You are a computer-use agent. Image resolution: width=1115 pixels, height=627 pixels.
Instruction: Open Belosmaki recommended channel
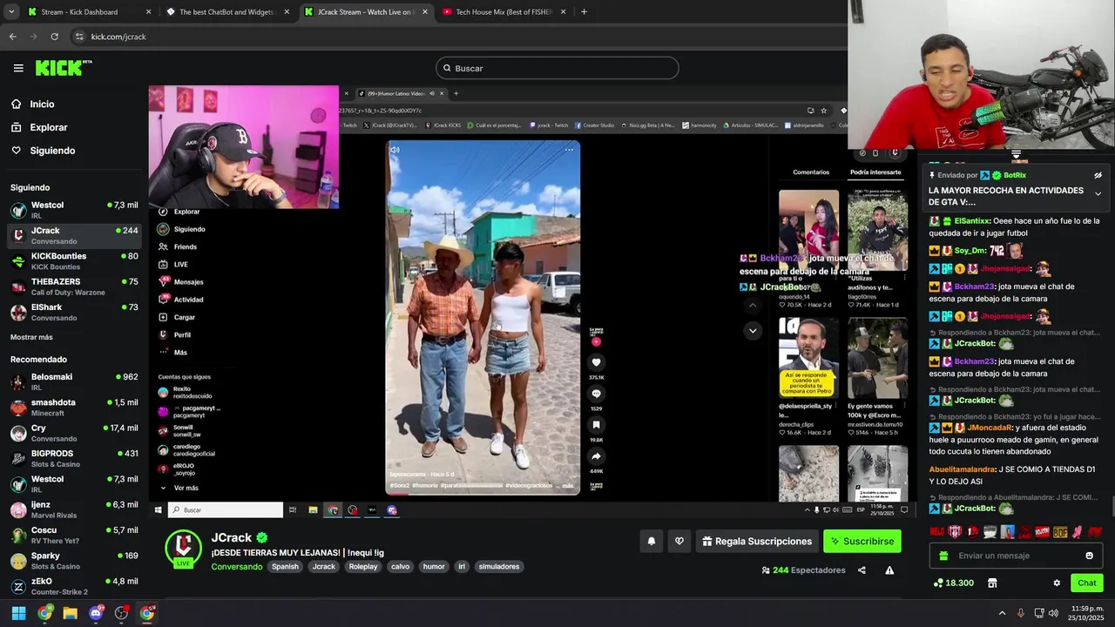click(x=74, y=381)
